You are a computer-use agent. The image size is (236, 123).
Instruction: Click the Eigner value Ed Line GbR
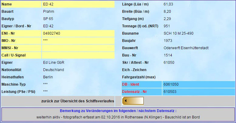[54, 63]
